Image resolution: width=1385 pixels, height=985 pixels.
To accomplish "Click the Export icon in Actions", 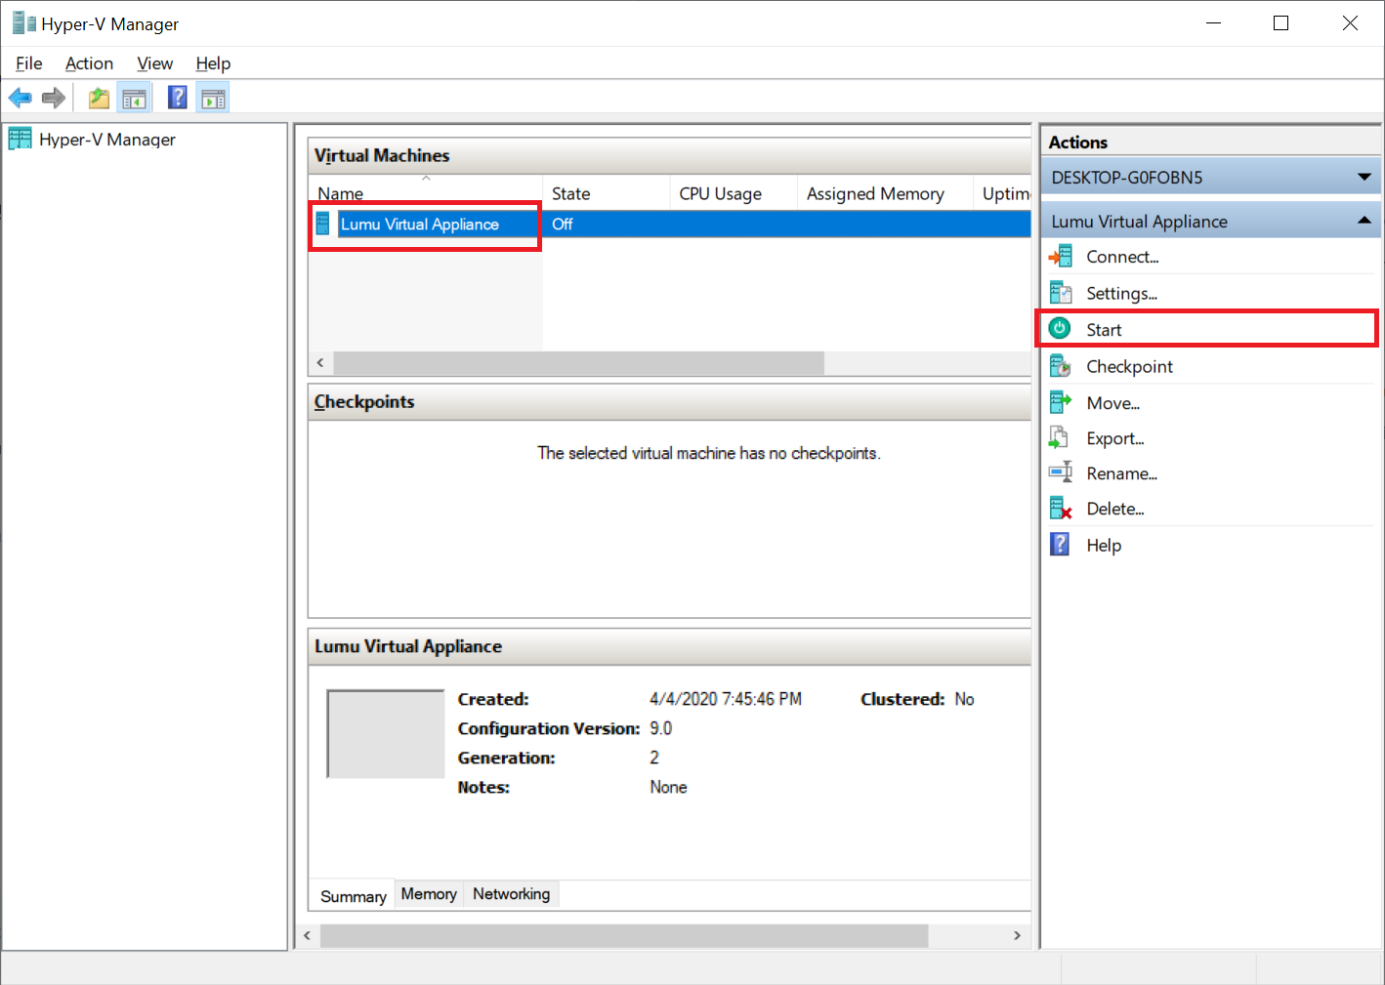I will click(x=1060, y=438).
